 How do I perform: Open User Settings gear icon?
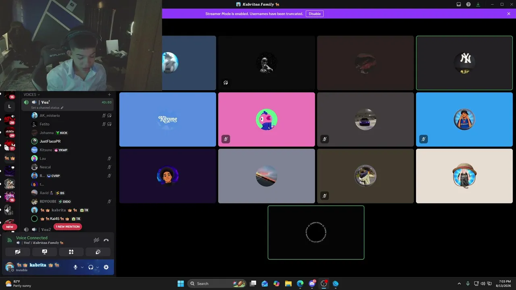[x=106, y=267]
